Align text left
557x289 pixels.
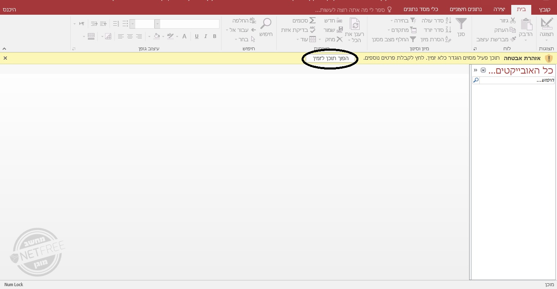[x=121, y=36]
